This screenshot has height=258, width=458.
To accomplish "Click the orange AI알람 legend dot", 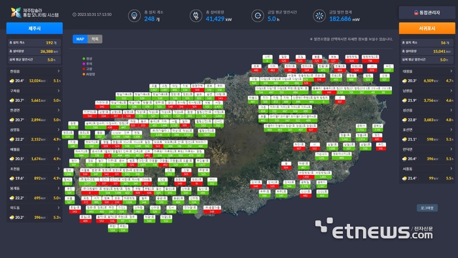I will 84,74.
